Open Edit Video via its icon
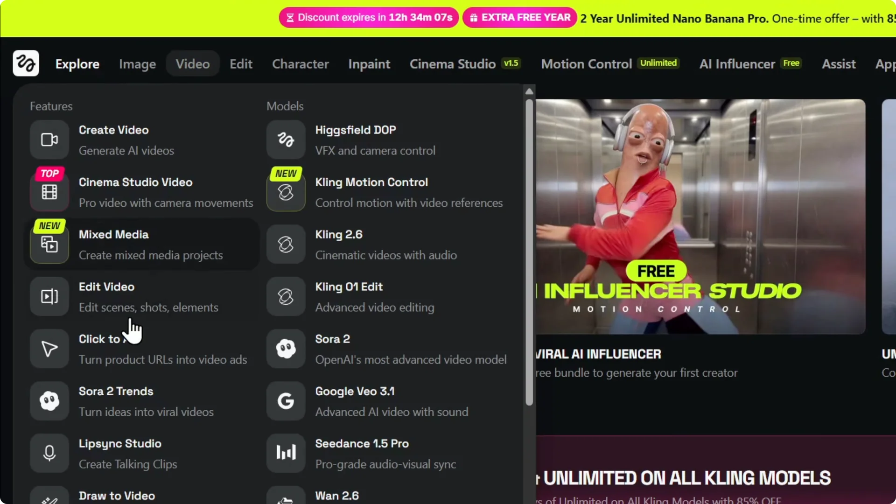Image resolution: width=896 pixels, height=504 pixels. click(x=49, y=296)
